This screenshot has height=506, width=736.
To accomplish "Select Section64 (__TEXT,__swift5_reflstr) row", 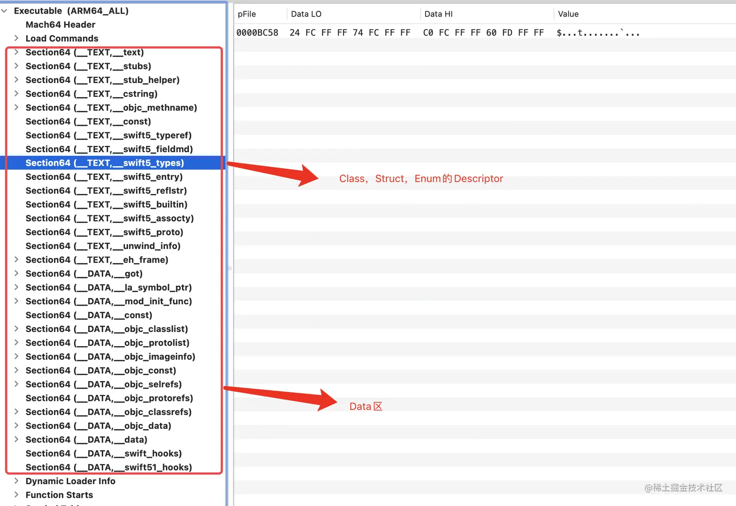I will 113,191.
